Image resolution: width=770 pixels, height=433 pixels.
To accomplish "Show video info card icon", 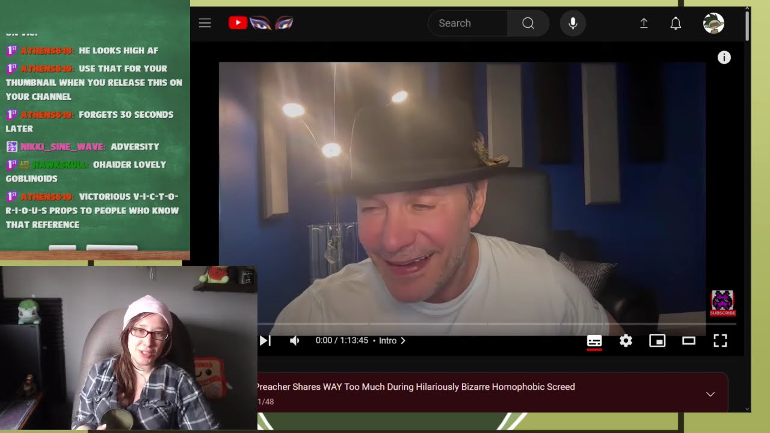I will [724, 57].
